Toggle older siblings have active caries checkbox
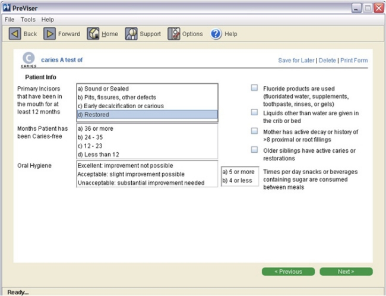 coord(254,150)
